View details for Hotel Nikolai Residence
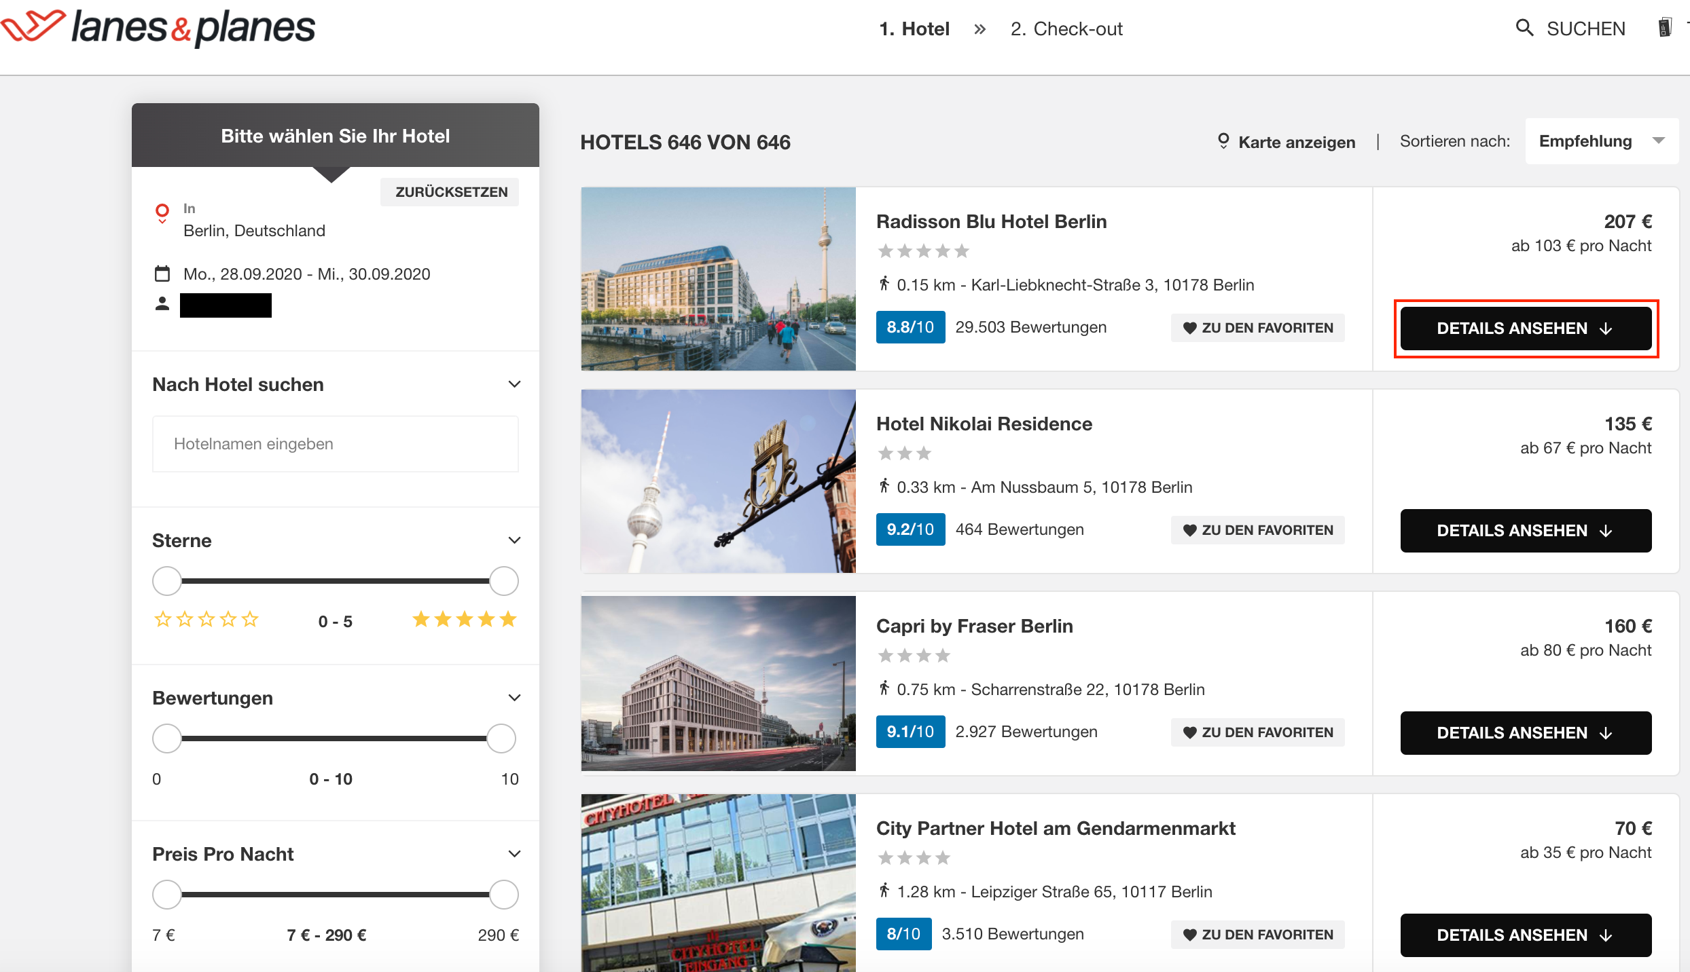The height and width of the screenshot is (972, 1690). pos(1526,531)
